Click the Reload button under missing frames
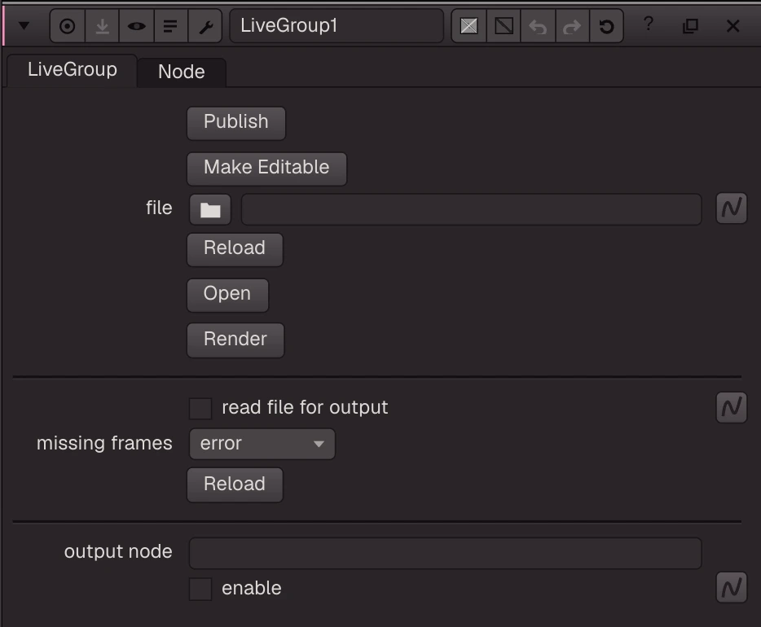The image size is (761, 627). point(235,485)
